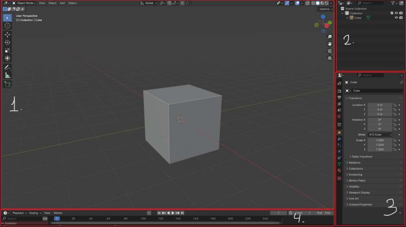Play the animation forward
The width and height of the screenshot is (406, 227).
[173, 213]
